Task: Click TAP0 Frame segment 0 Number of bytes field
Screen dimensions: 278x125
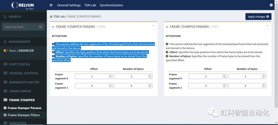Action: (x=133, y=76)
